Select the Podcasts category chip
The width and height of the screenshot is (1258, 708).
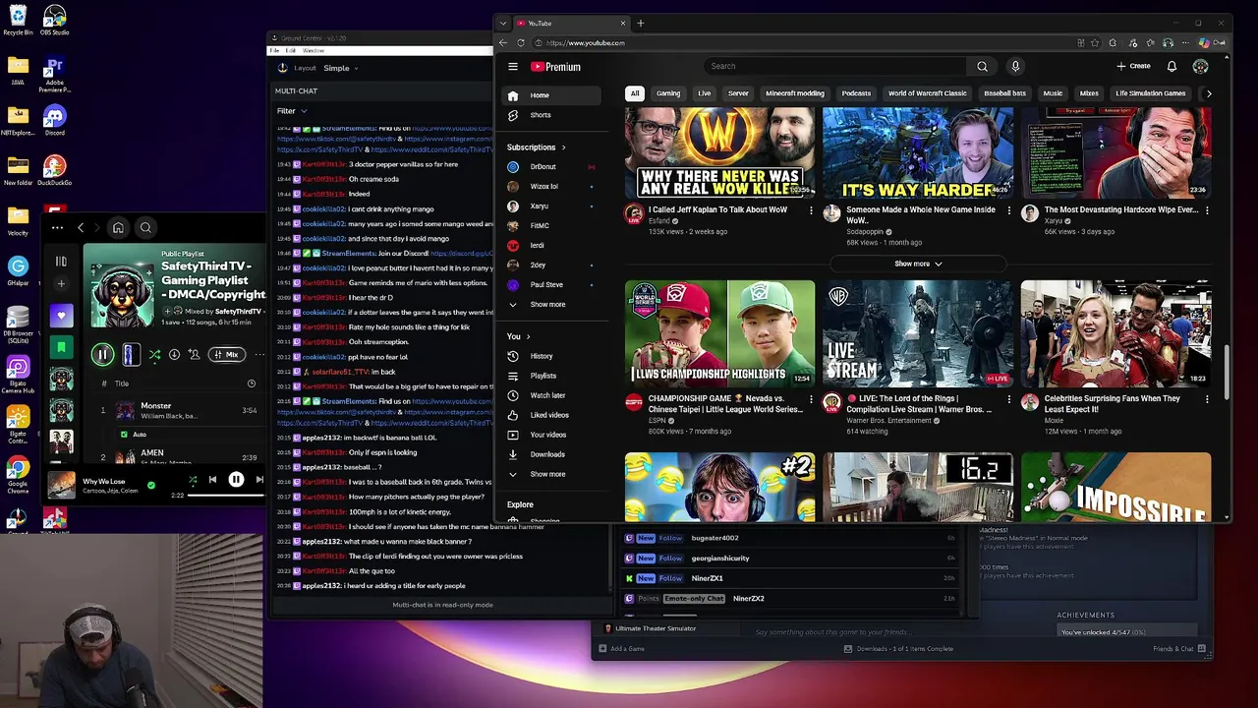856,93
